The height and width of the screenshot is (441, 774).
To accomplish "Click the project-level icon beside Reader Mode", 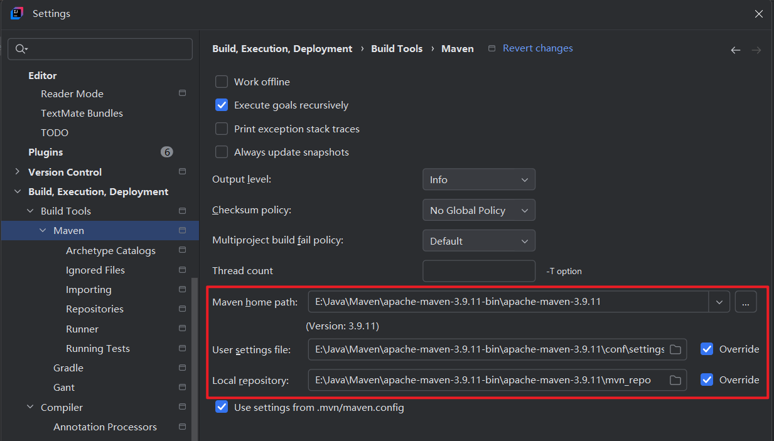I will click(x=182, y=93).
